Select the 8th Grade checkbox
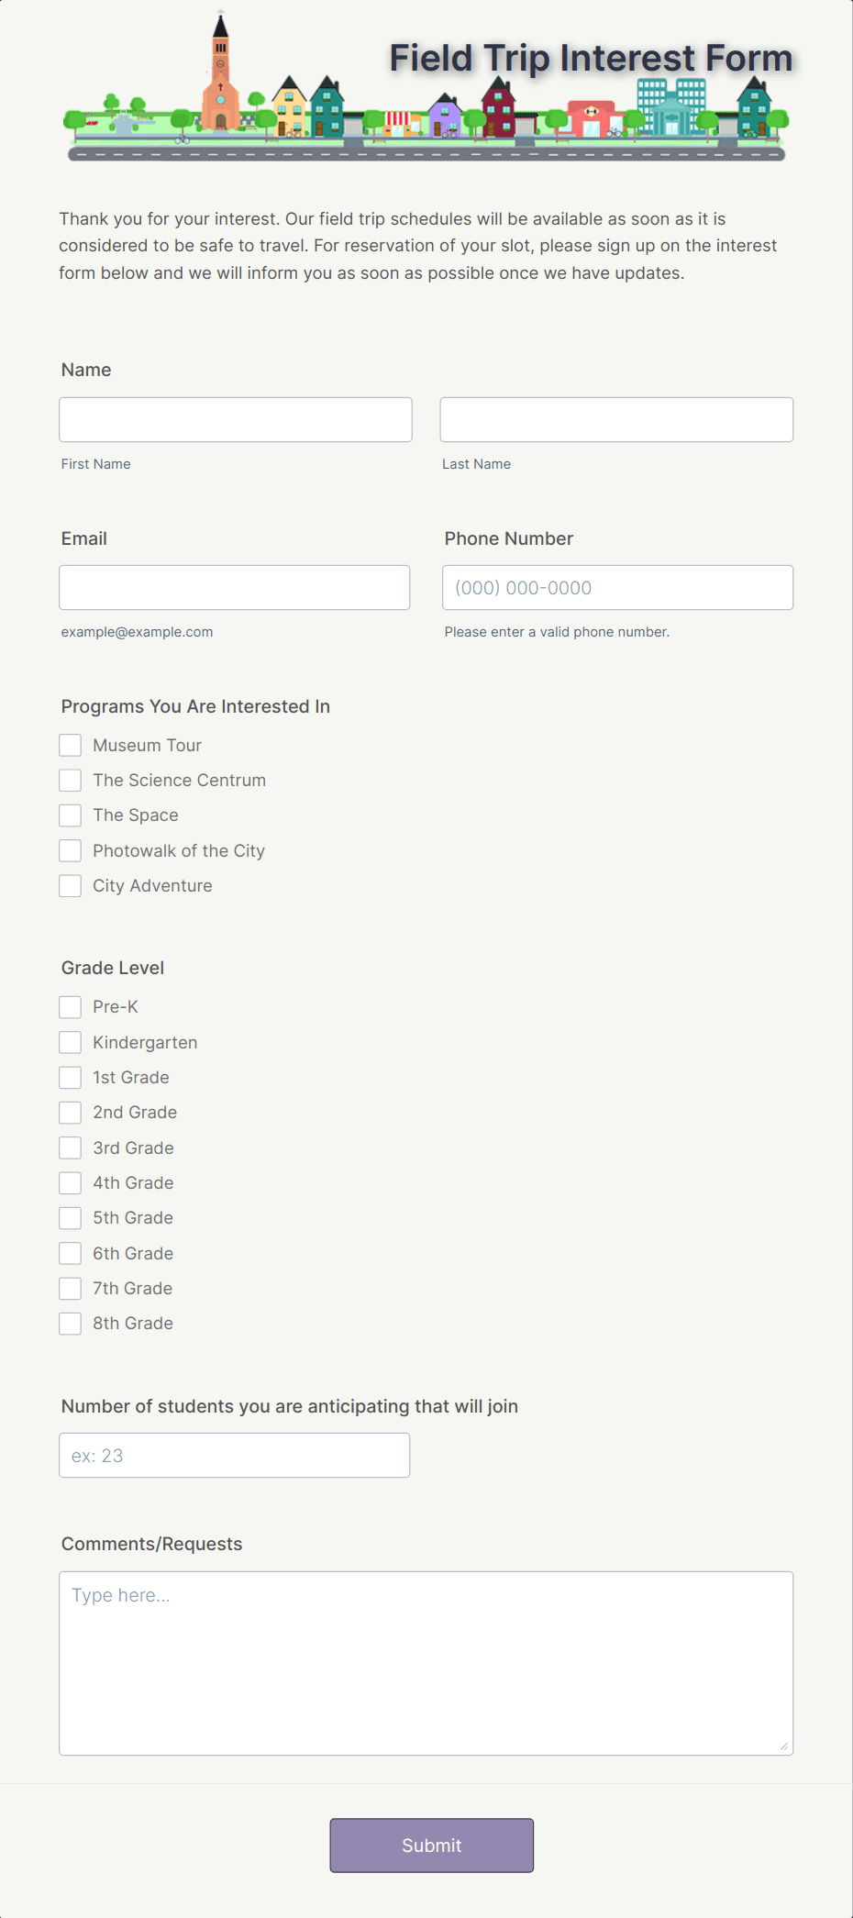This screenshot has width=853, height=1918. [x=70, y=1323]
